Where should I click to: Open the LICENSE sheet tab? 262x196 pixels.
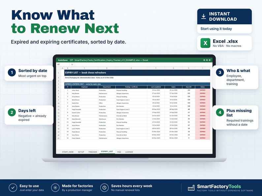[129, 152]
